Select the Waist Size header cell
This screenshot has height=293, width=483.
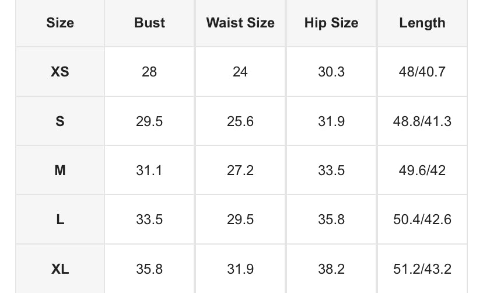coord(240,23)
